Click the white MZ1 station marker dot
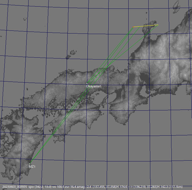 click(30, 164)
